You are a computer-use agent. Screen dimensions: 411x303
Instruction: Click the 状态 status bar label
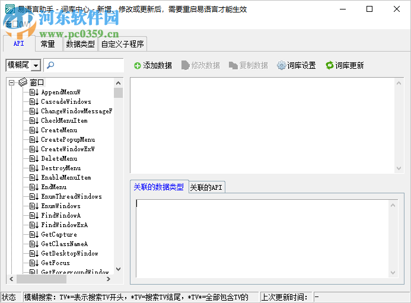[11, 297]
